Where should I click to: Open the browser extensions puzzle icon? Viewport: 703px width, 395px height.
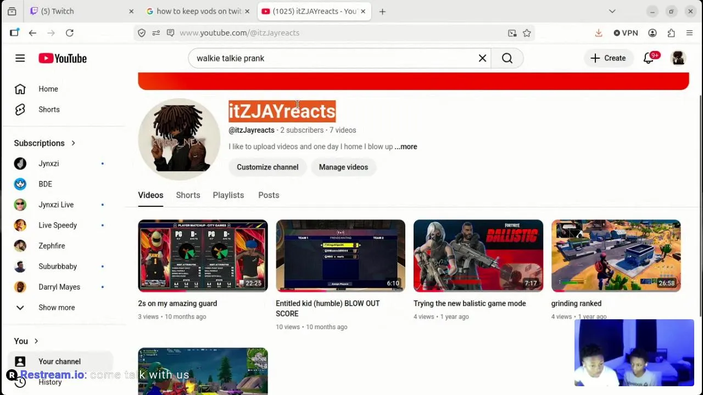[671, 33]
